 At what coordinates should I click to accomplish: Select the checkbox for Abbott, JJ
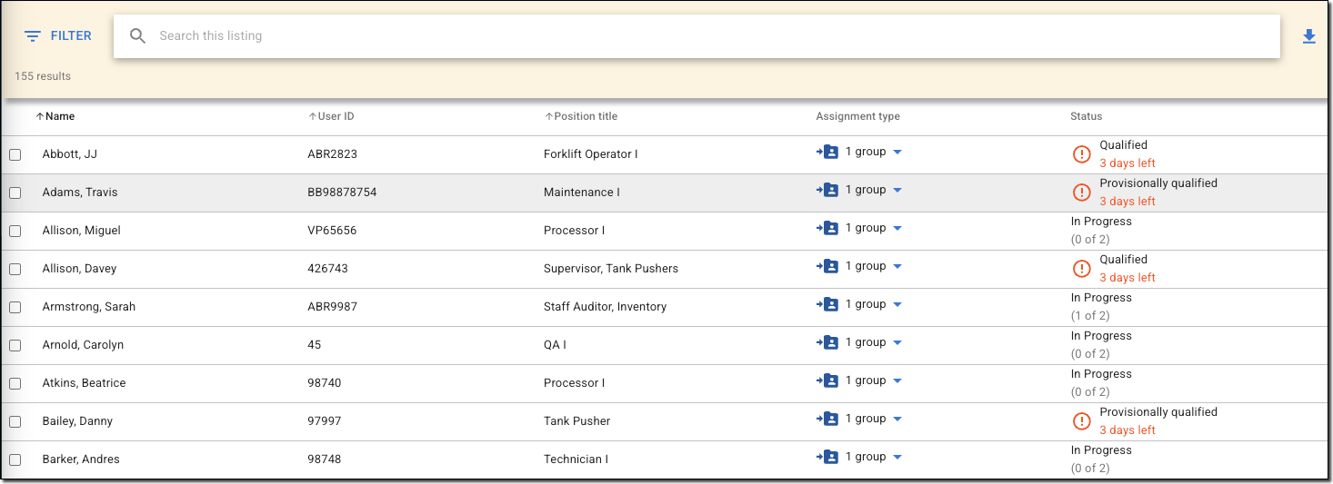click(15, 155)
